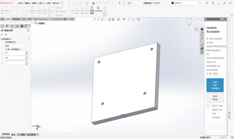Open the DisplayManager color sphere tab
Viewport: 234px width, 139px height.
[22, 26]
